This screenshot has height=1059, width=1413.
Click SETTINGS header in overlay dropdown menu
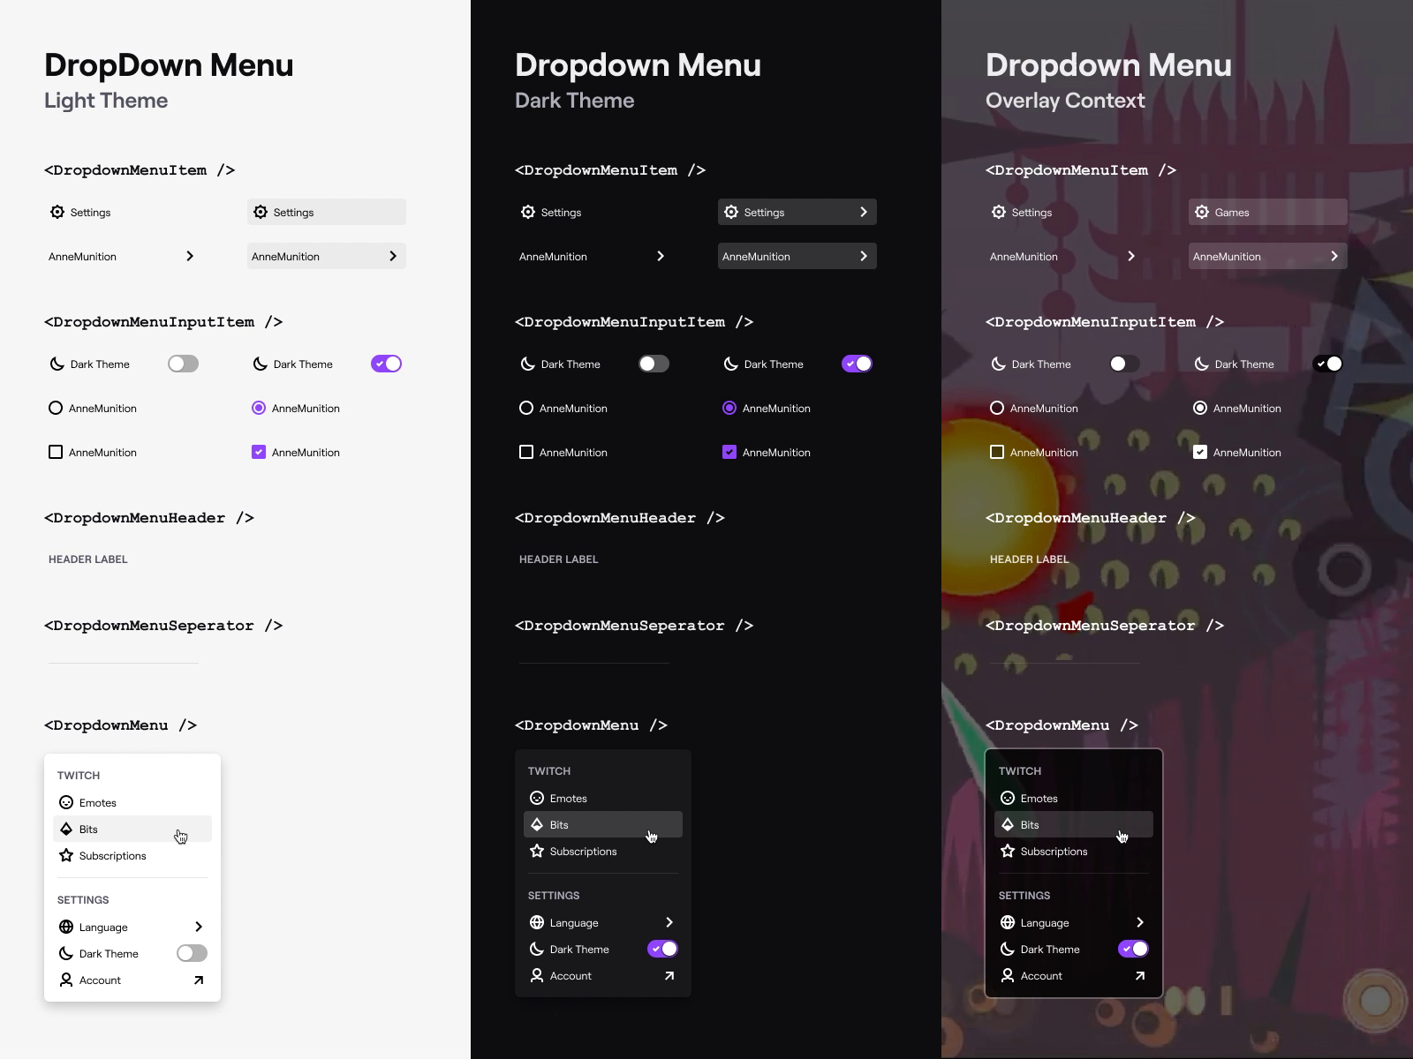coord(1024,896)
